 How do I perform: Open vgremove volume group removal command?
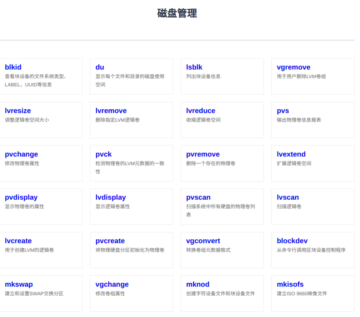(x=293, y=67)
